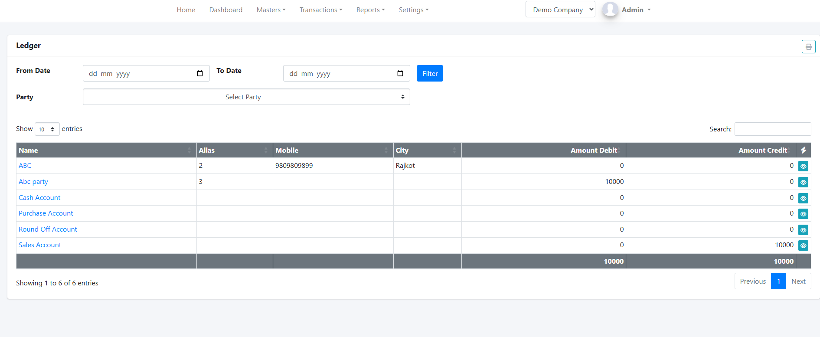Open eye icon for Abc party row
Image resolution: width=820 pixels, height=337 pixels.
[803, 182]
